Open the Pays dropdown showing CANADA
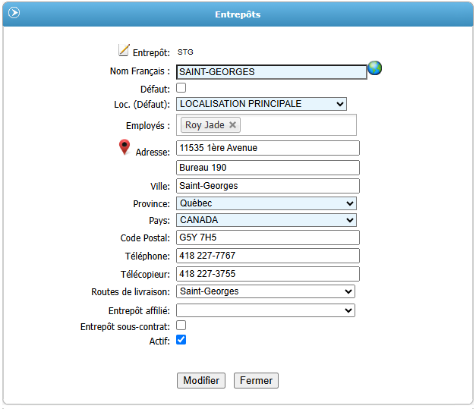This screenshot has width=476, height=409. pyautogui.click(x=266, y=220)
